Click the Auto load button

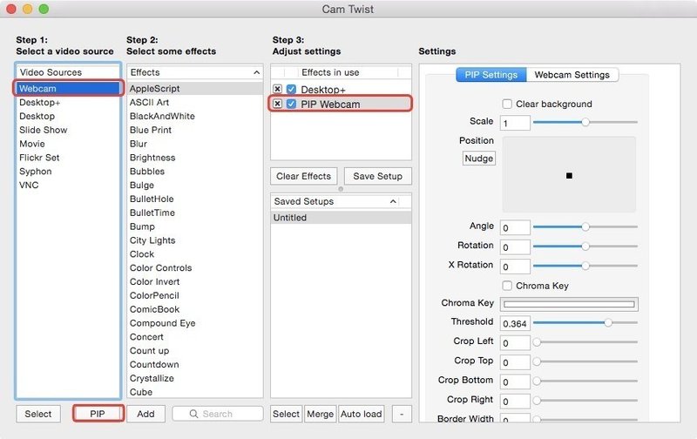[x=361, y=414]
